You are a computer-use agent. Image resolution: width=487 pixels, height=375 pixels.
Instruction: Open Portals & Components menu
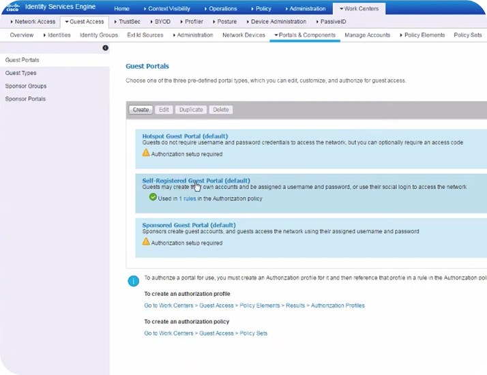coord(305,35)
